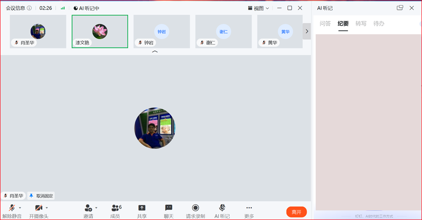This screenshot has width=422, height=220.
Task: Start screen sharing with 共享
Action: pyautogui.click(x=142, y=208)
